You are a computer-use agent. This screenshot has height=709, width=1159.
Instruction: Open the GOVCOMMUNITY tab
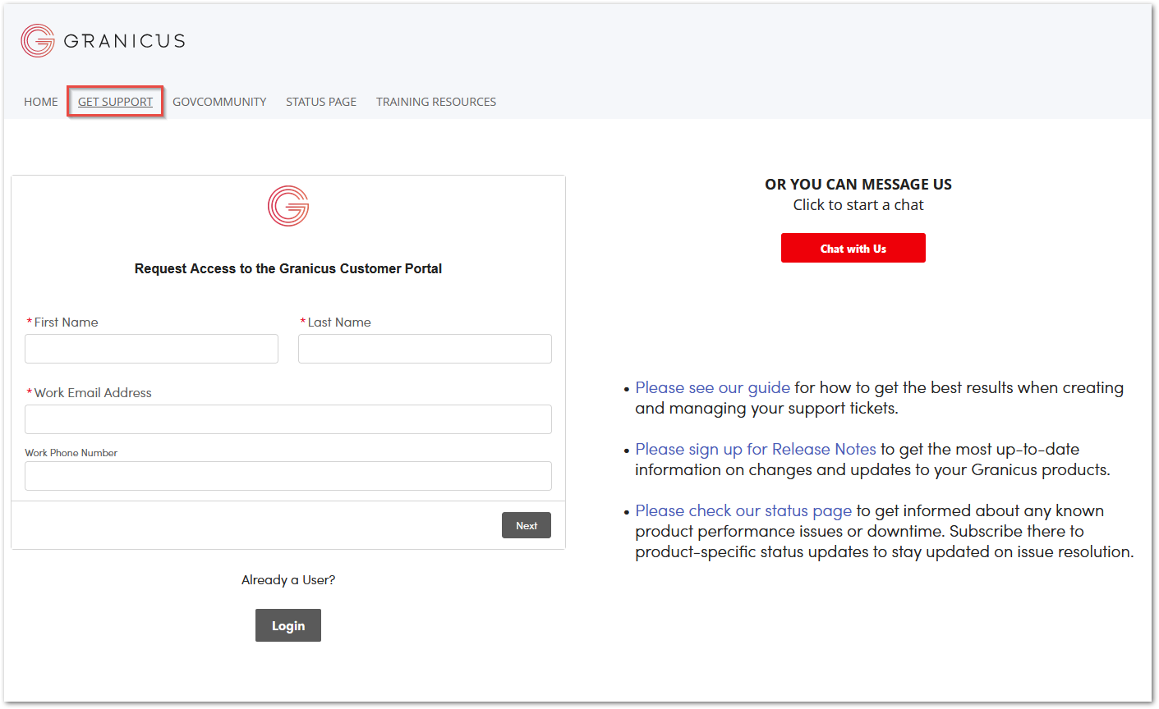[x=219, y=101]
